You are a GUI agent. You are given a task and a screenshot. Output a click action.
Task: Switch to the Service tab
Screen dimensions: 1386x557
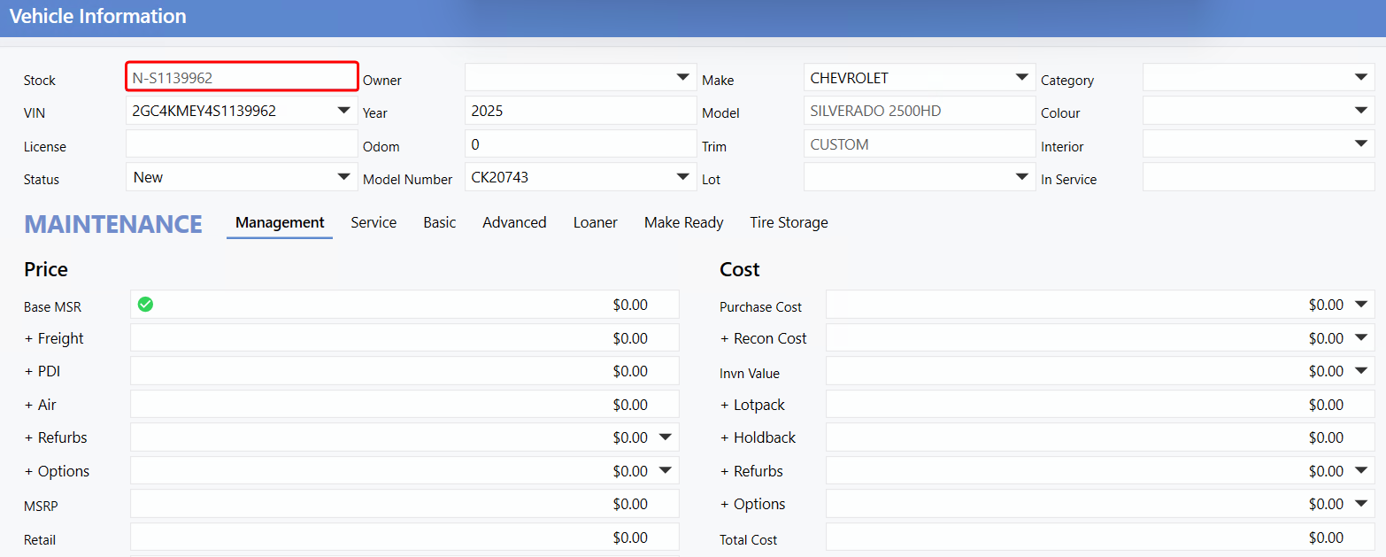tap(373, 223)
